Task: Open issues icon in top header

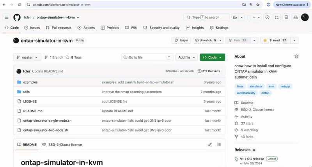Action: pos(268,17)
